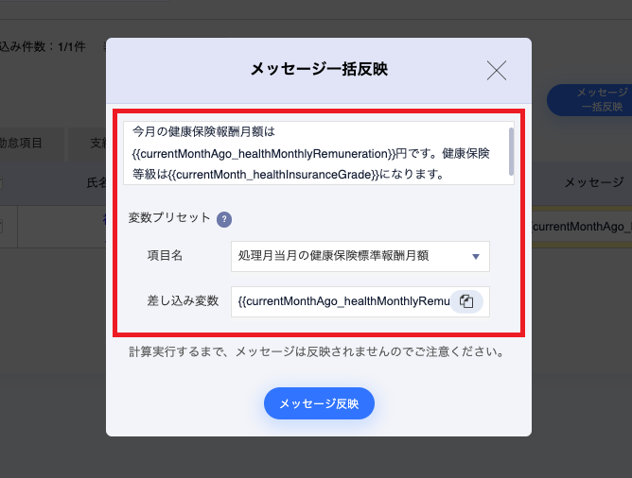Click the 氏名 column header
632x478 pixels.
point(97,182)
